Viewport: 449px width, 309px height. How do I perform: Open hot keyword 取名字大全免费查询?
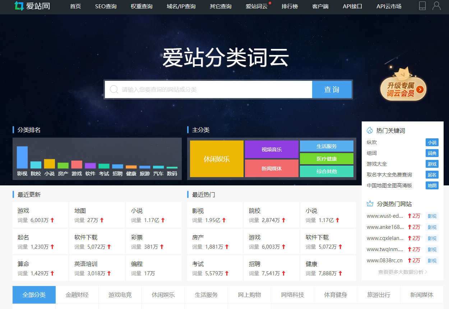pyautogui.click(x=389, y=175)
